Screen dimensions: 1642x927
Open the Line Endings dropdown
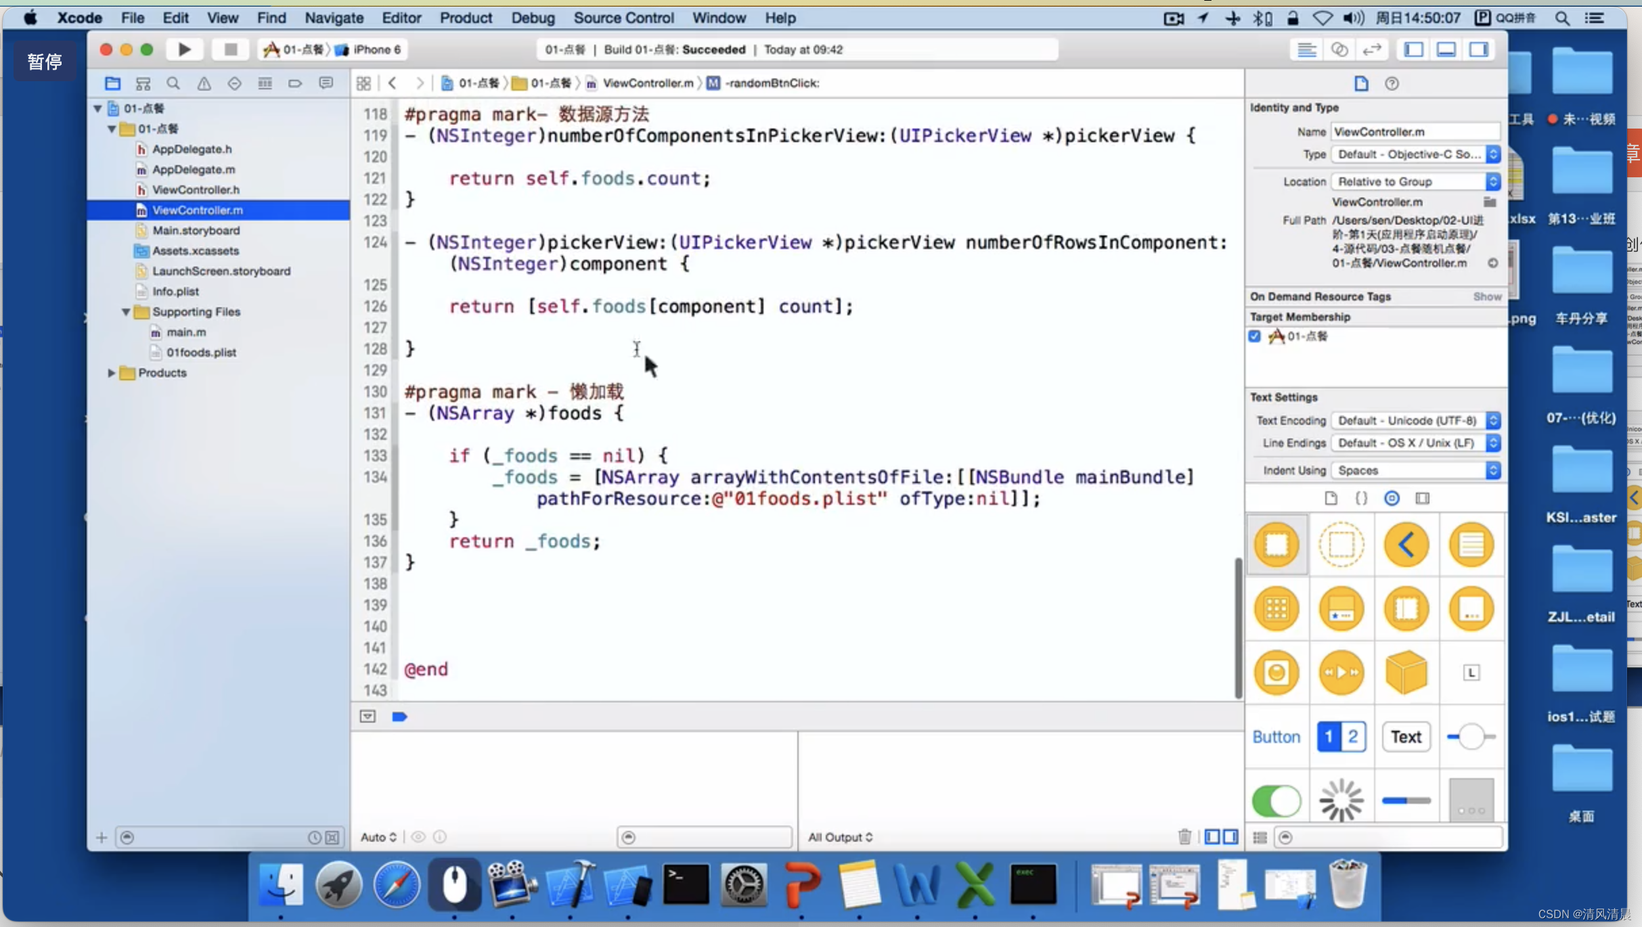tap(1415, 443)
